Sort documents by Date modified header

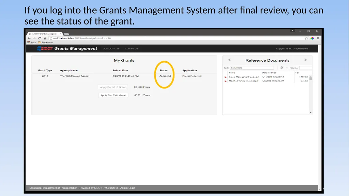click(x=269, y=73)
